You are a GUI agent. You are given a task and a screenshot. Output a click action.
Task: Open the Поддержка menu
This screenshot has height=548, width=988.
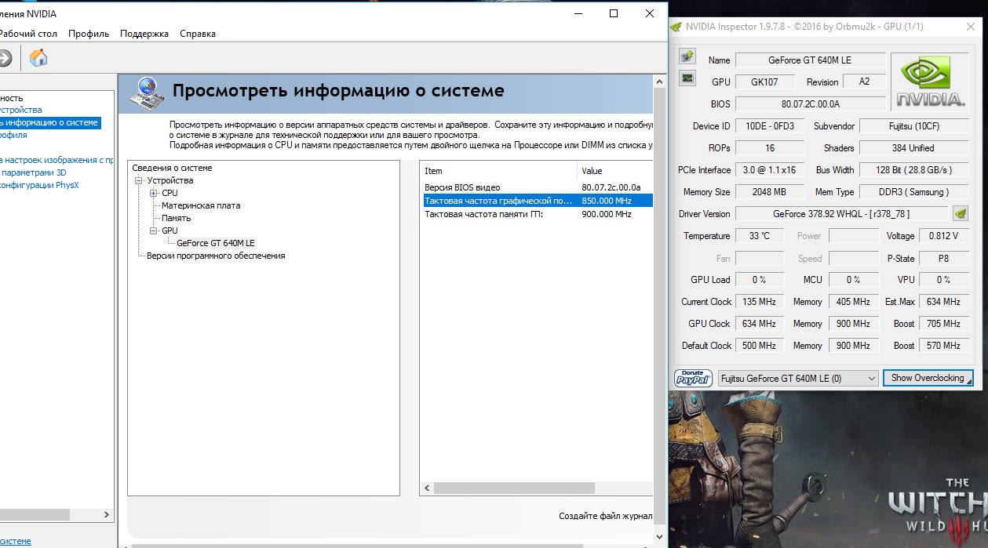(x=144, y=34)
